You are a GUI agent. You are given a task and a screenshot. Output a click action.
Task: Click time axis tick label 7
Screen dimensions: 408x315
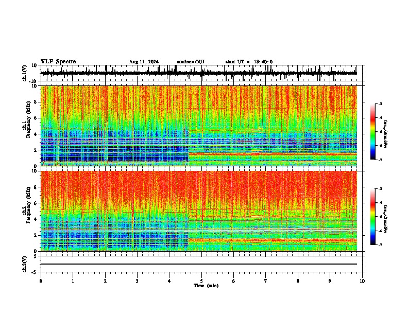(x=266, y=281)
